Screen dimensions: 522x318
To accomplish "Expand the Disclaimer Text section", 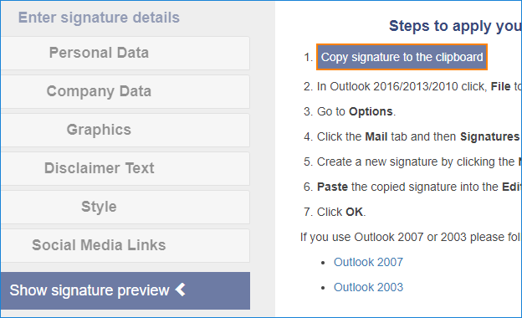I will tap(125, 168).
